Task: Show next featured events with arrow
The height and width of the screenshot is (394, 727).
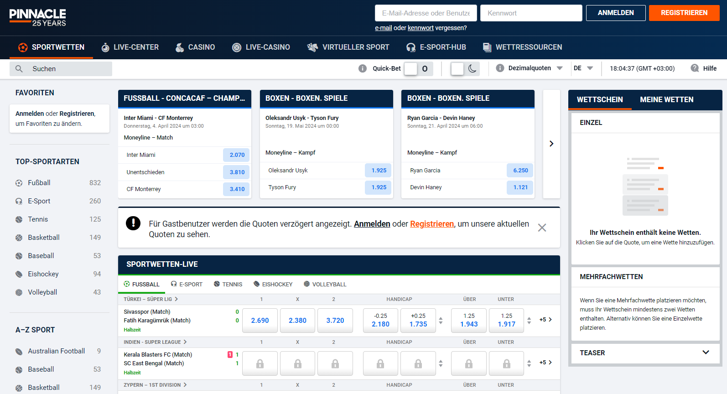Action: (x=551, y=144)
